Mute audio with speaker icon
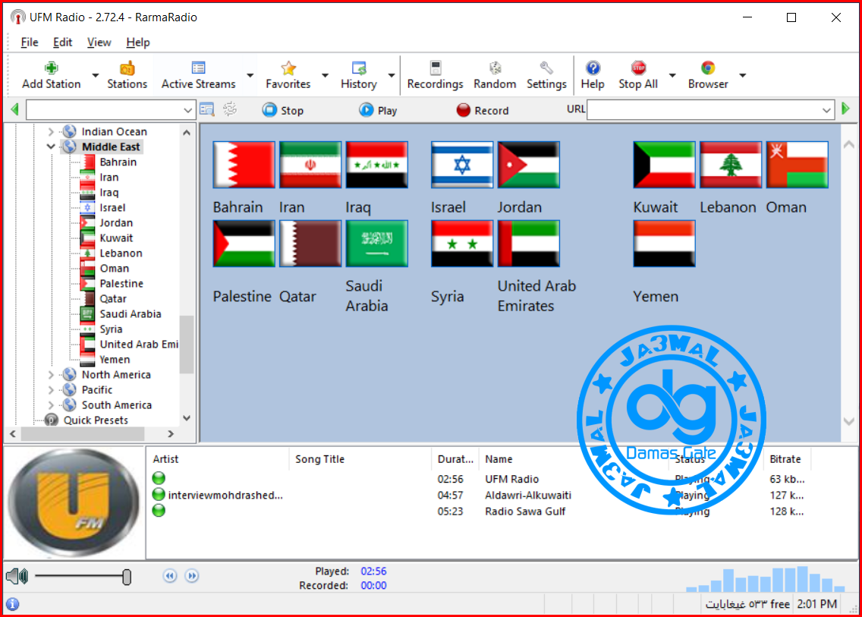Viewport: 862px width, 617px height. pyautogui.click(x=17, y=576)
